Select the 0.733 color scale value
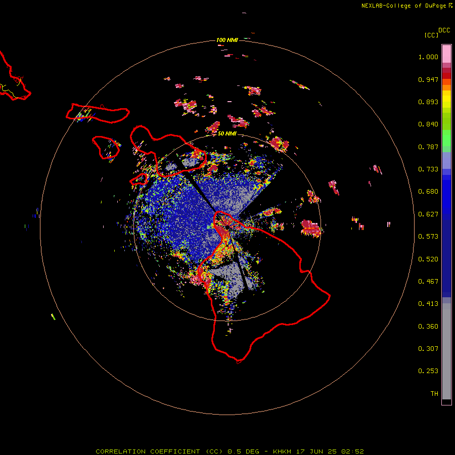455x455 pixels. [428, 169]
